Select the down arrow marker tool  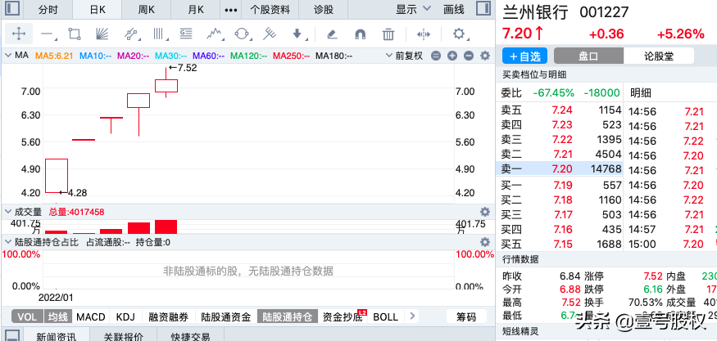[297, 34]
